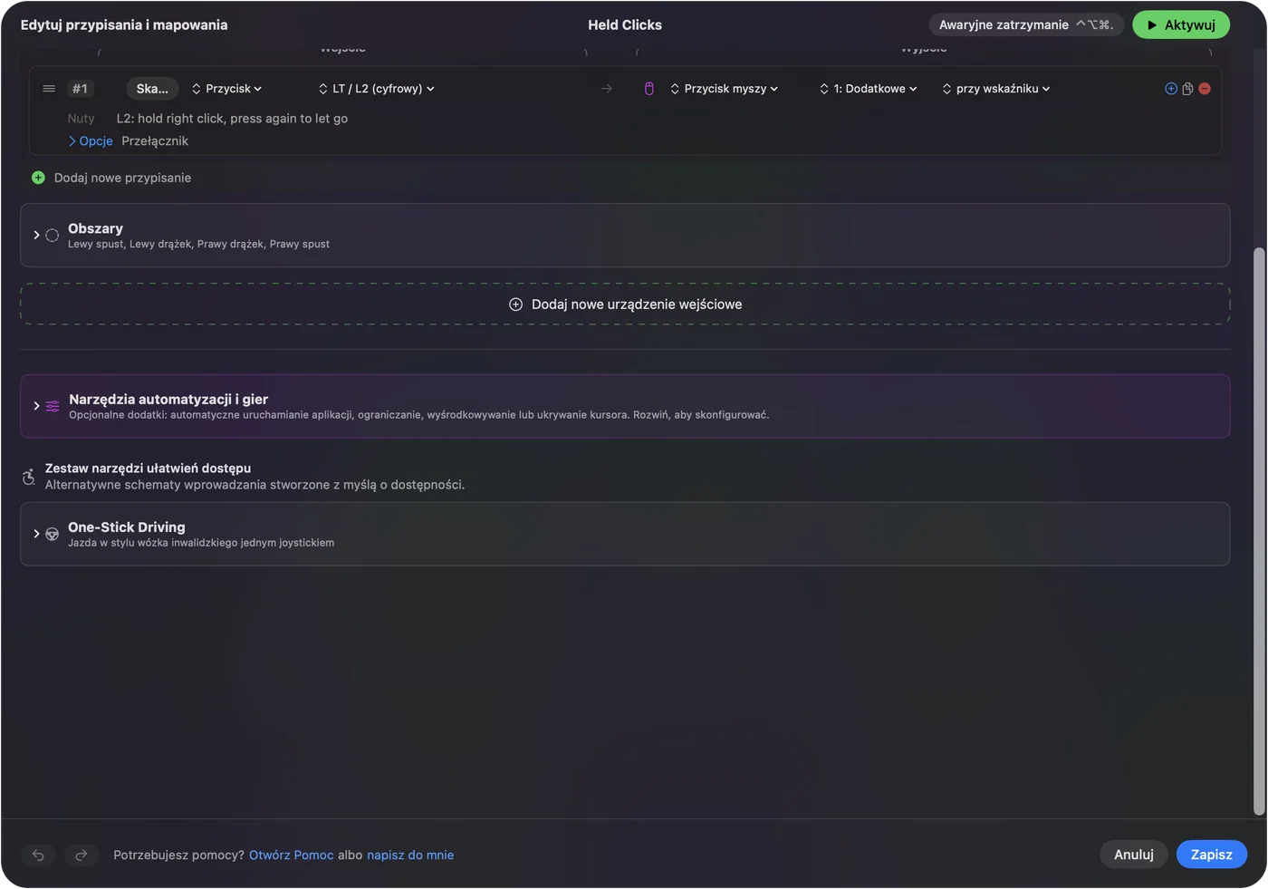Duplicate assignment #1 with the copy icon
Viewport: 1268px width, 889px height.
pos(1187,89)
